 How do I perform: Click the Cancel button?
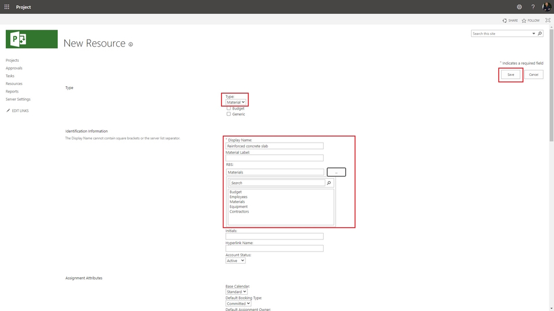[x=534, y=75]
